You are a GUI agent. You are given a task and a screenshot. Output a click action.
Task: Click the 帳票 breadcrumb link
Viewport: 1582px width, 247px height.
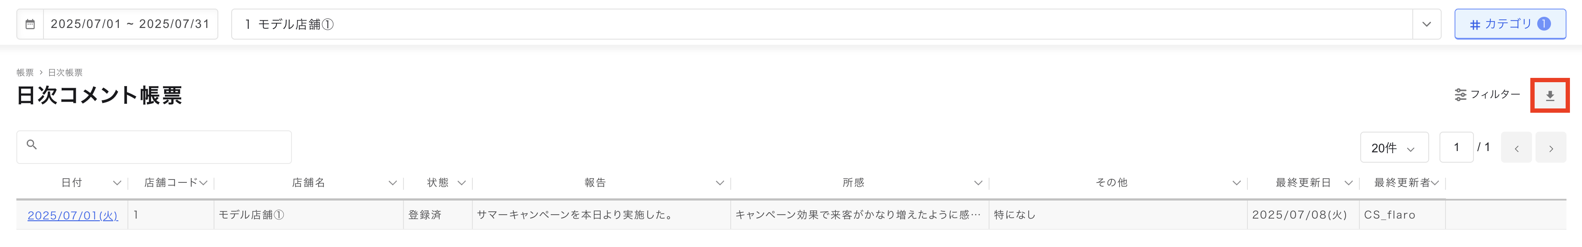coord(25,72)
